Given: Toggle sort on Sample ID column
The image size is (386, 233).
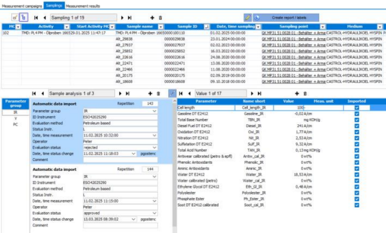Looking at the screenshot, I should point(207,27).
